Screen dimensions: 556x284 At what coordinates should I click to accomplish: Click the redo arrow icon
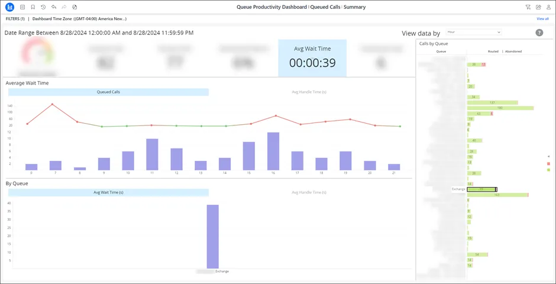pyautogui.click(x=64, y=7)
